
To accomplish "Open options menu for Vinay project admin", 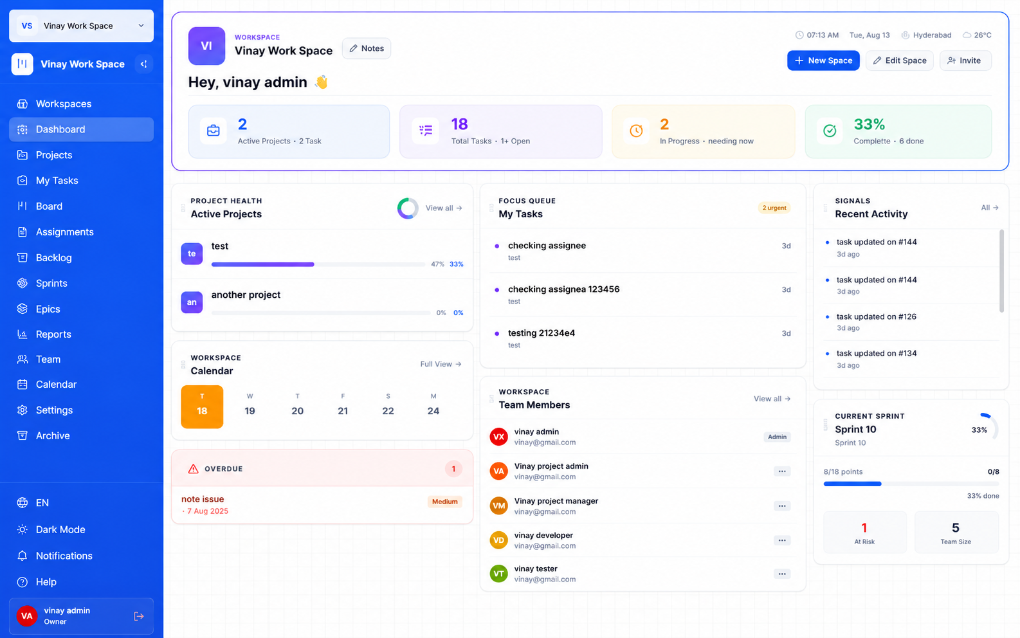I will coord(782,471).
